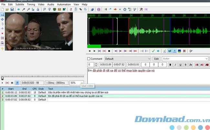Pause the video playback
Viewport: 210px width, 130px height.
(12, 83)
